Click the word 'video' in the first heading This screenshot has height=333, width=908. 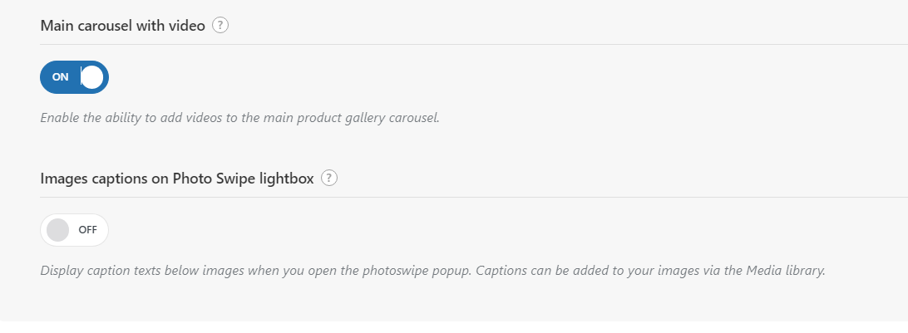[x=188, y=26]
